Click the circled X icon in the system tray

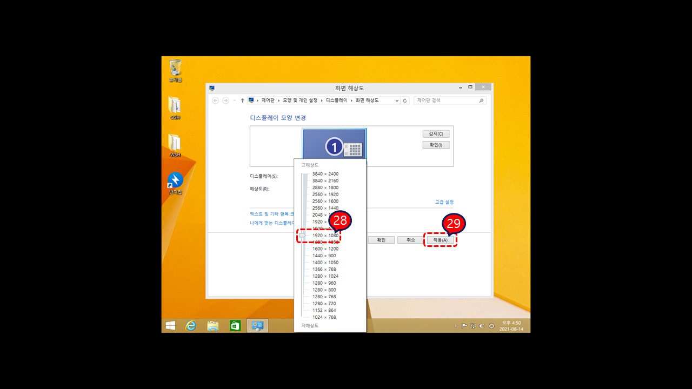click(x=491, y=326)
